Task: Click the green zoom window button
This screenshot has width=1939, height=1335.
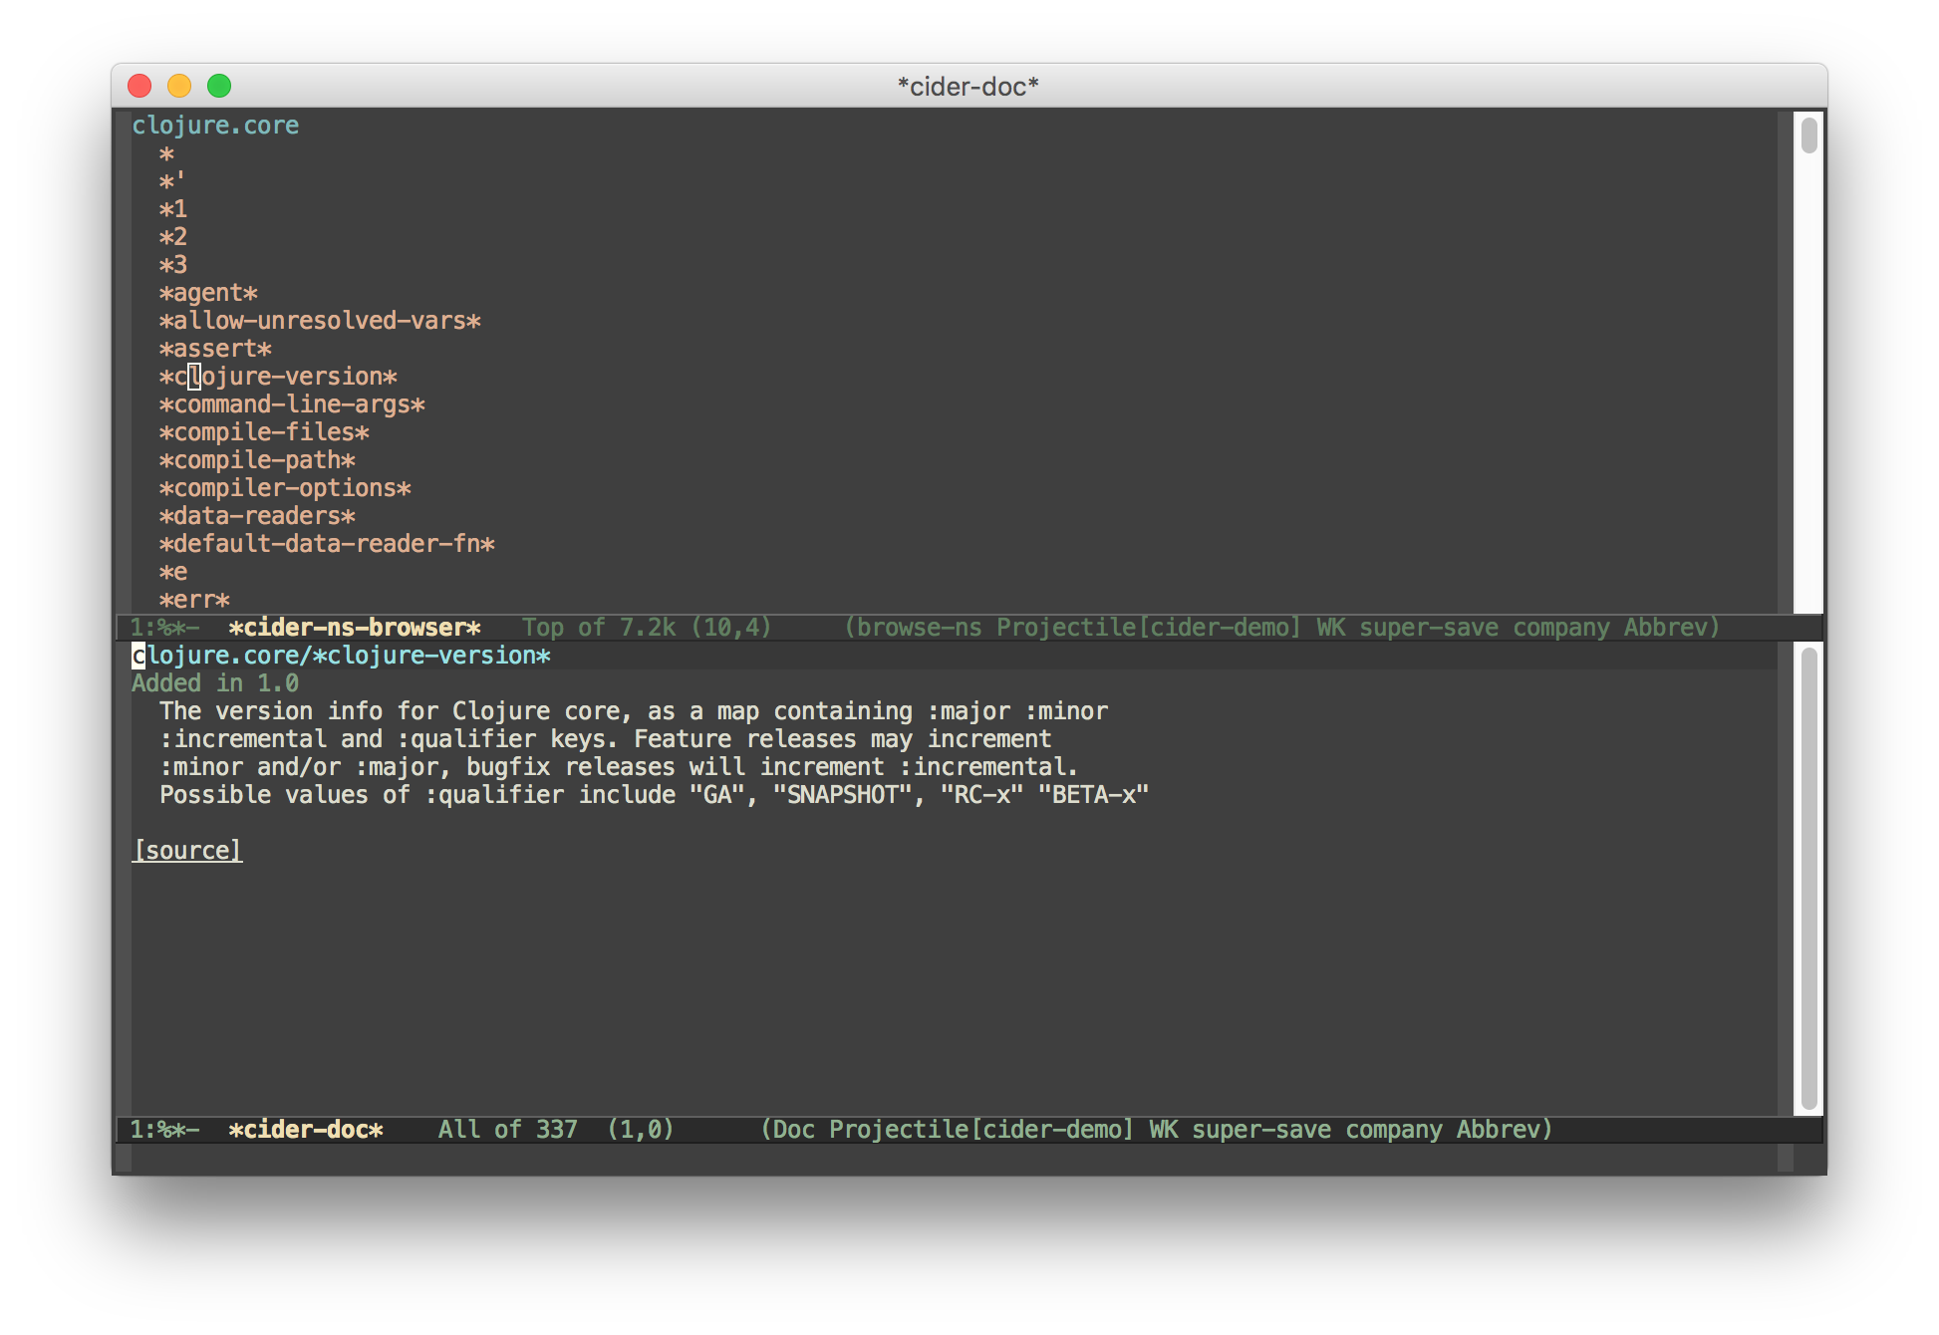Action: [219, 86]
